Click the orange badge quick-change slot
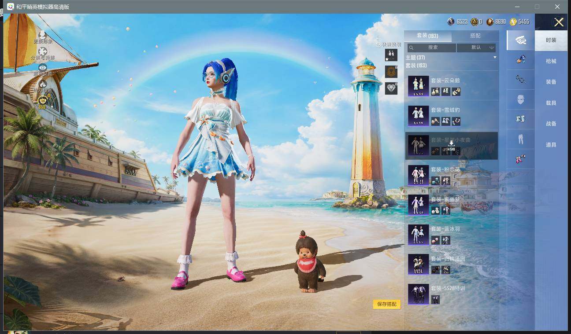 point(391,71)
